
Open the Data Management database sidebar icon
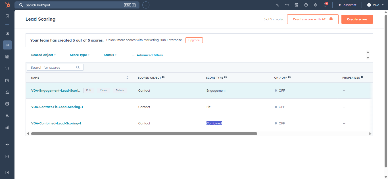click(7, 104)
